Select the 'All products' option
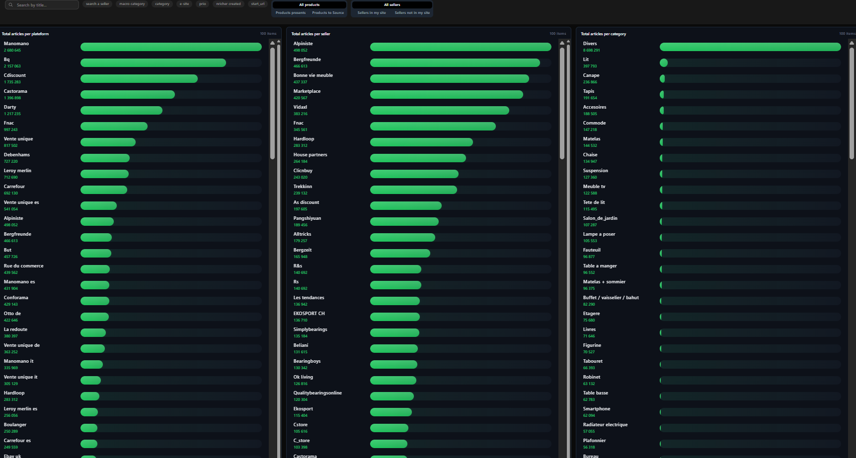856x458 pixels. coord(310,5)
